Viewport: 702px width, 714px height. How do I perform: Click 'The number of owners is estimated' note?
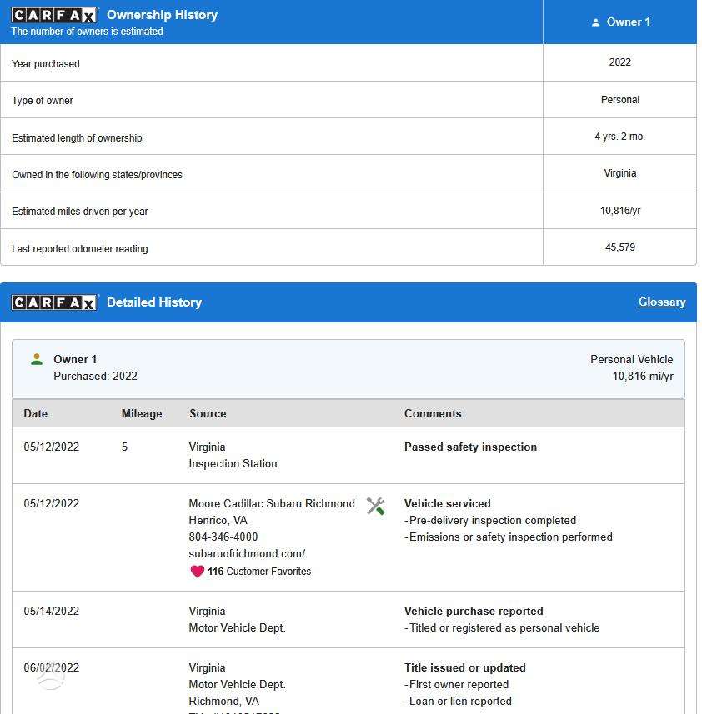coord(87,32)
